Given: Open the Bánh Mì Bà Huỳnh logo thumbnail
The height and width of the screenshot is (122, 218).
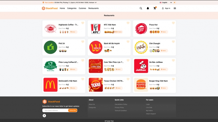Looking at the screenshot, I should tap(96, 47).
